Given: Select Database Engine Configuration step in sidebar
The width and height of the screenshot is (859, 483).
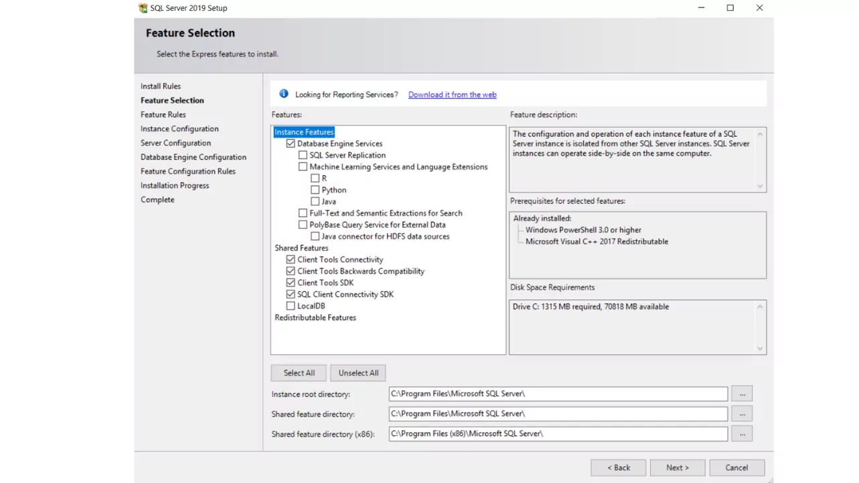Looking at the screenshot, I should coord(193,157).
